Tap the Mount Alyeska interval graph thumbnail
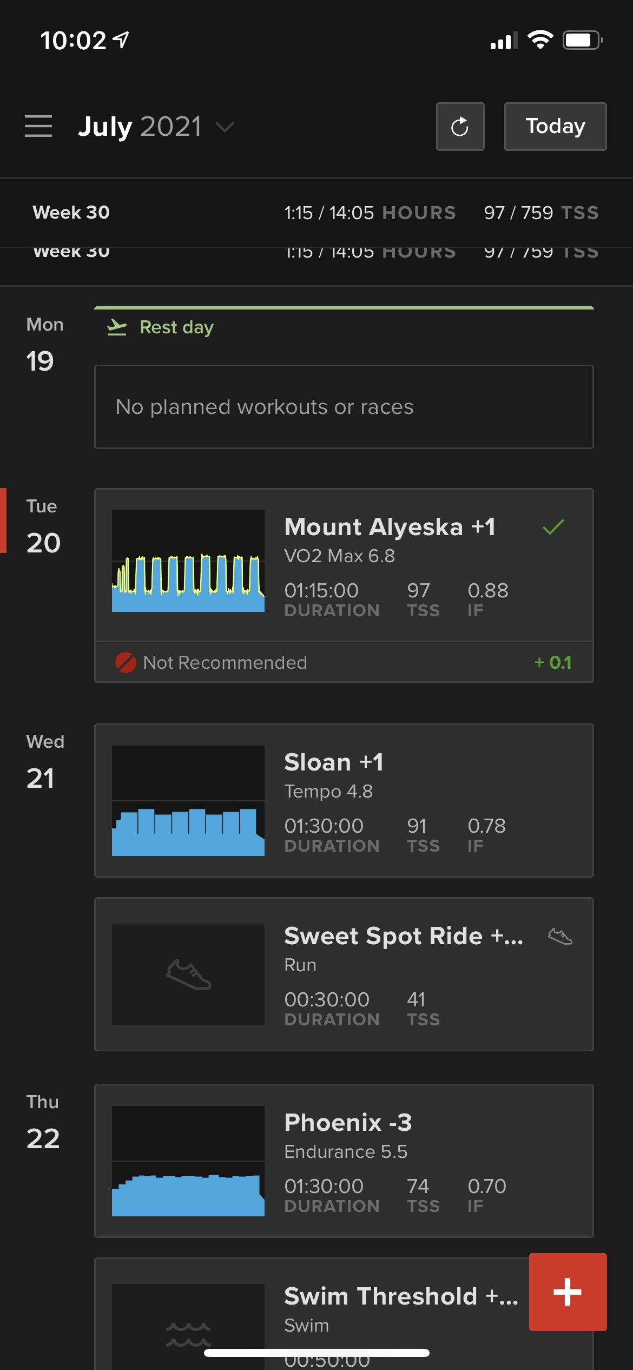Viewport: 633px width, 1370px height. point(188,561)
